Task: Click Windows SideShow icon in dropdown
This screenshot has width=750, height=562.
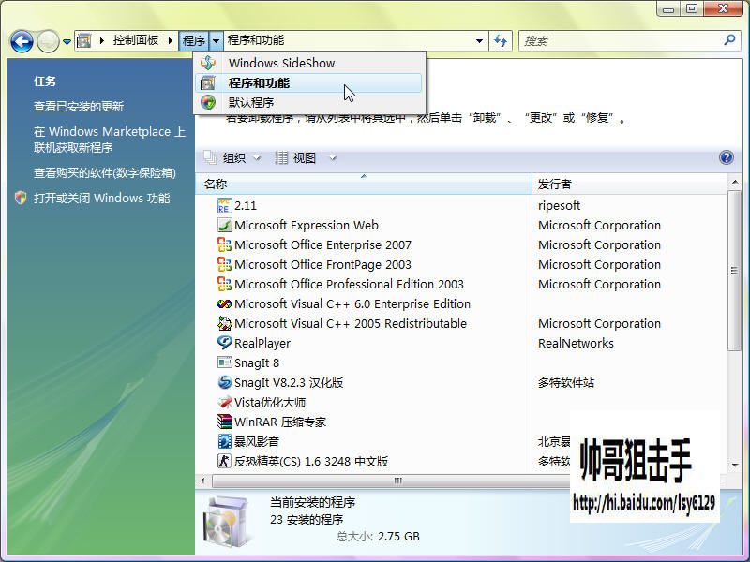Action: click(x=208, y=63)
